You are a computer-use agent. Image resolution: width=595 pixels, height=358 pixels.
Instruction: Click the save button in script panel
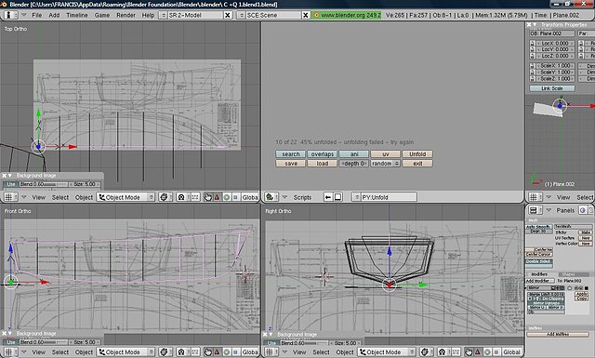click(x=291, y=164)
